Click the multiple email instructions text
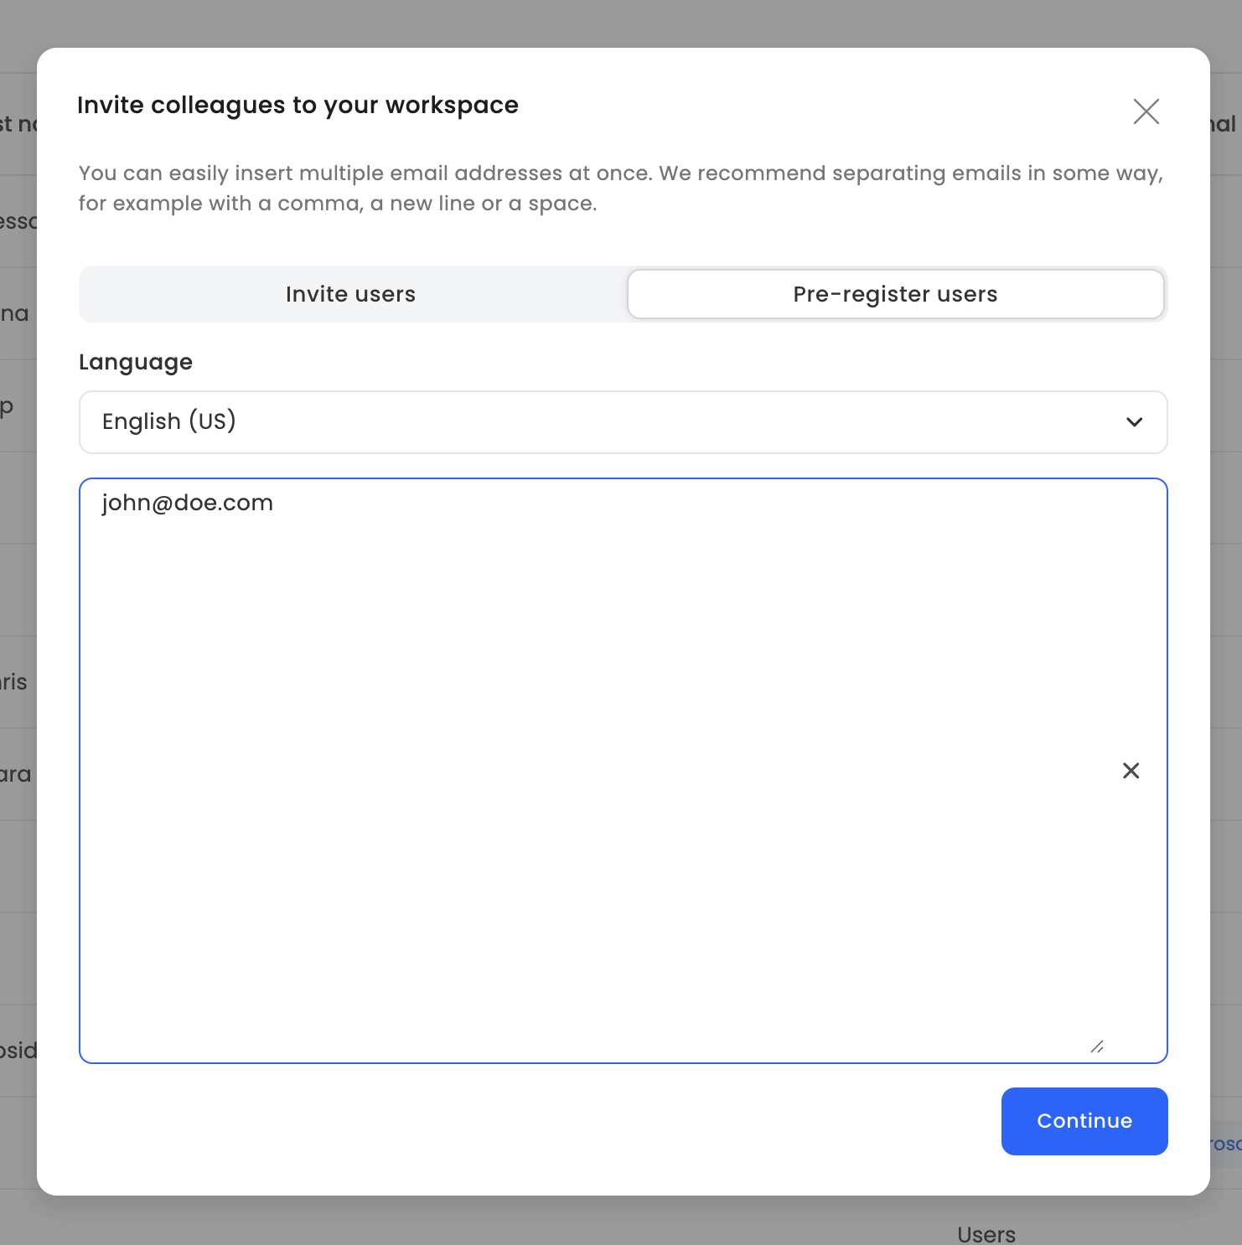This screenshot has width=1242, height=1245. click(x=620, y=188)
